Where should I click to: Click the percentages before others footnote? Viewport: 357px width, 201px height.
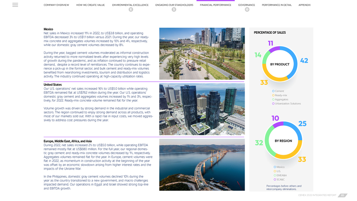point(284,188)
